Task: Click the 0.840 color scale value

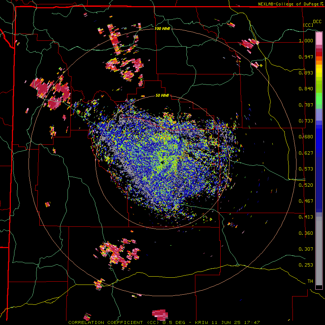Action: point(306,89)
